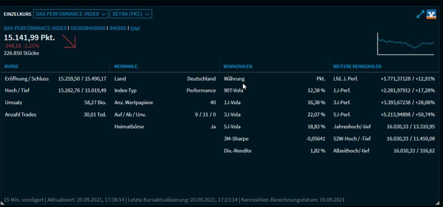Click the expand to fullscreen arrows icon
This screenshot has width=443, height=207.
[420, 14]
